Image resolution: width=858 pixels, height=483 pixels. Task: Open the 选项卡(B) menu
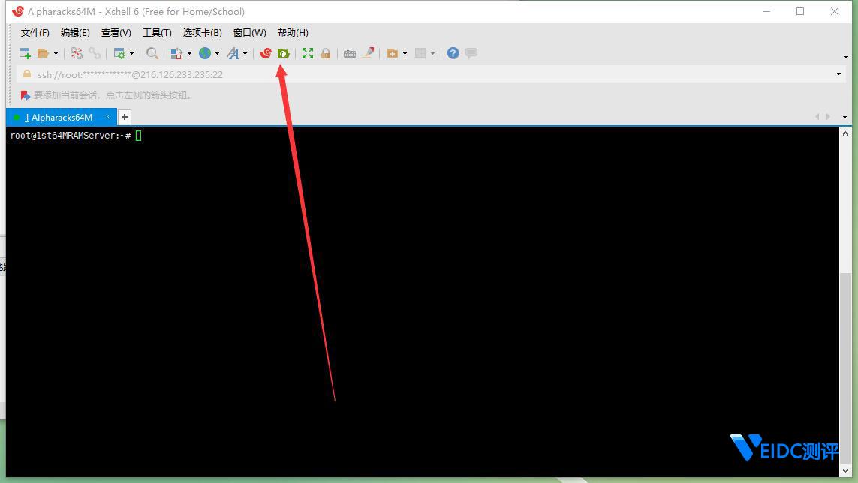click(203, 33)
